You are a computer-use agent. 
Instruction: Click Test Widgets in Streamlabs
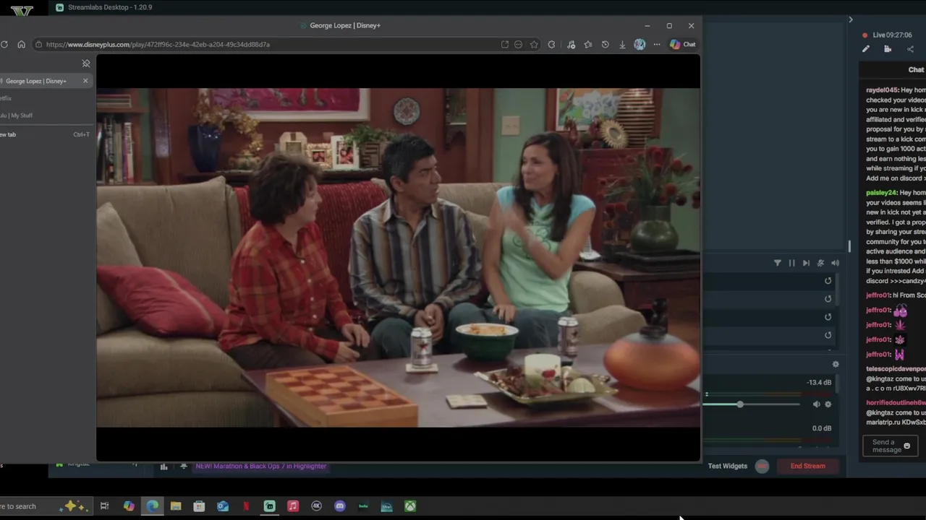pyautogui.click(x=727, y=466)
